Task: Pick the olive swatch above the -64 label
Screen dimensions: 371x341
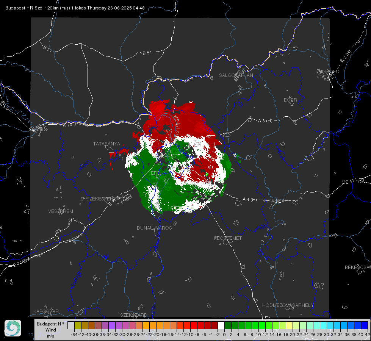Action: pos(78,325)
